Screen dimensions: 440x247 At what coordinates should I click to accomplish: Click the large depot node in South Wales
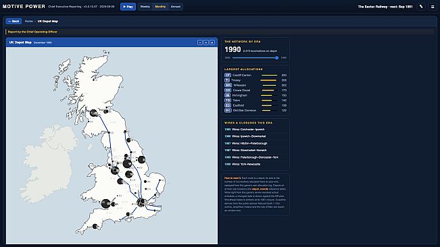tap(106, 204)
